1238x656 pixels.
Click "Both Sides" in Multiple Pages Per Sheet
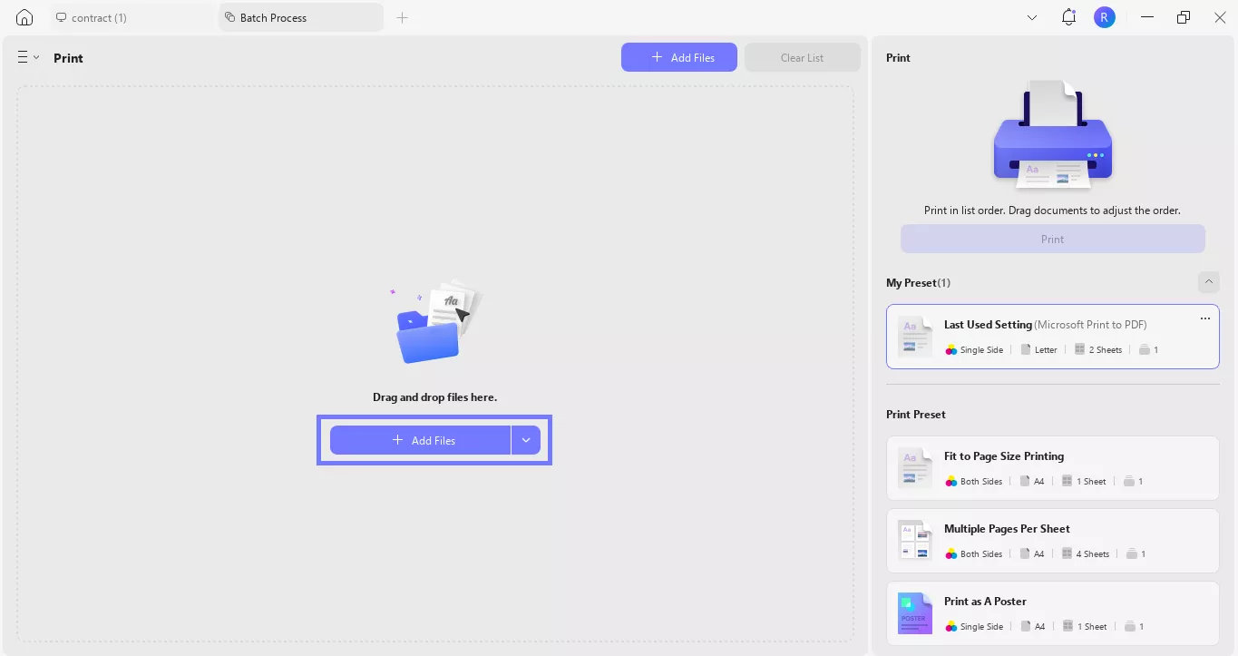[981, 554]
